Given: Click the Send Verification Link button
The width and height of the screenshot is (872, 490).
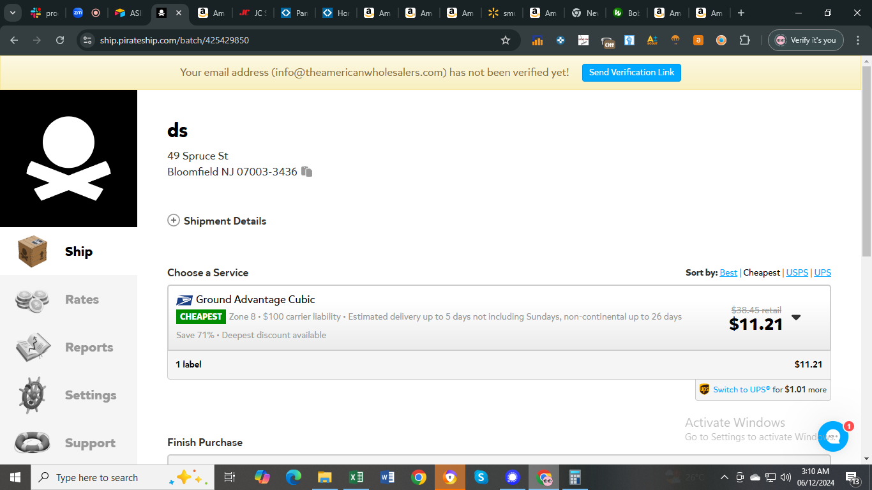Looking at the screenshot, I should pyautogui.click(x=631, y=73).
